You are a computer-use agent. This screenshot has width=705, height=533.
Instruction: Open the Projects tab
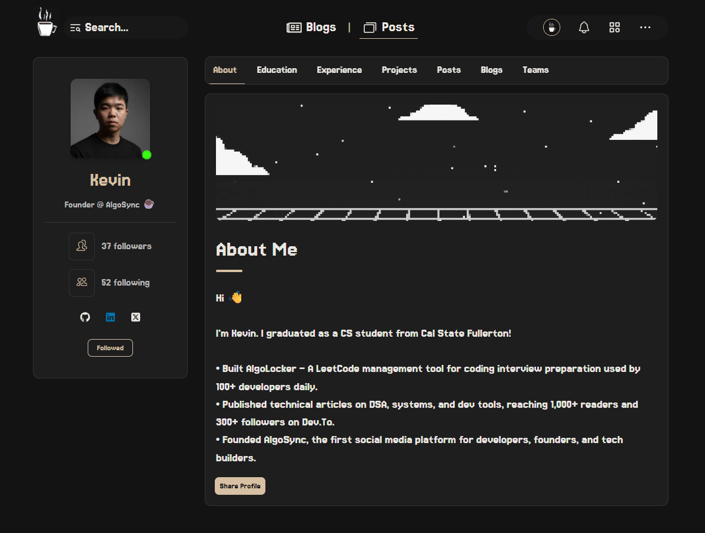[399, 70]
